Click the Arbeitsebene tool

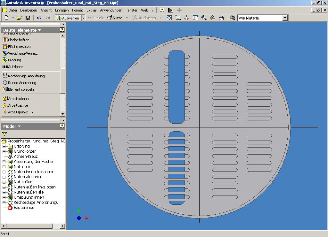18,99
